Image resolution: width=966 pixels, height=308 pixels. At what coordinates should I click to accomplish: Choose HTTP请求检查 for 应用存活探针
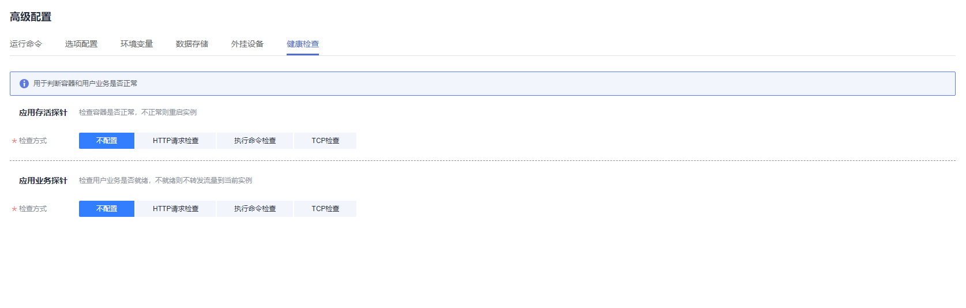pyautogui.click(x=176, y=141)
